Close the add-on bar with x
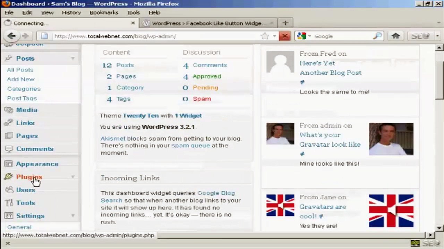This screenshot has width=444, height=249. pyautogui.click(x=7, y=243)
